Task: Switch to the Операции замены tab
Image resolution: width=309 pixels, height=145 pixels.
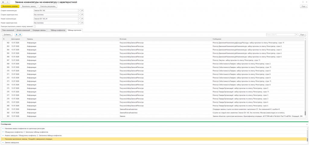Action: [x=39, y=30]
